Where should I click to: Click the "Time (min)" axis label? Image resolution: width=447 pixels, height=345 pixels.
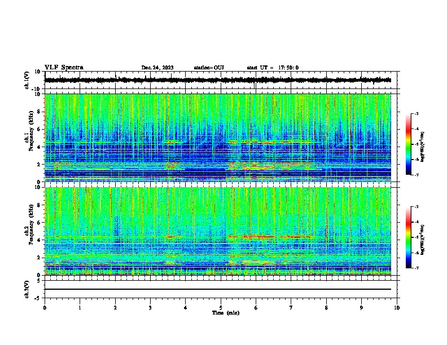[x=226, y=313]
